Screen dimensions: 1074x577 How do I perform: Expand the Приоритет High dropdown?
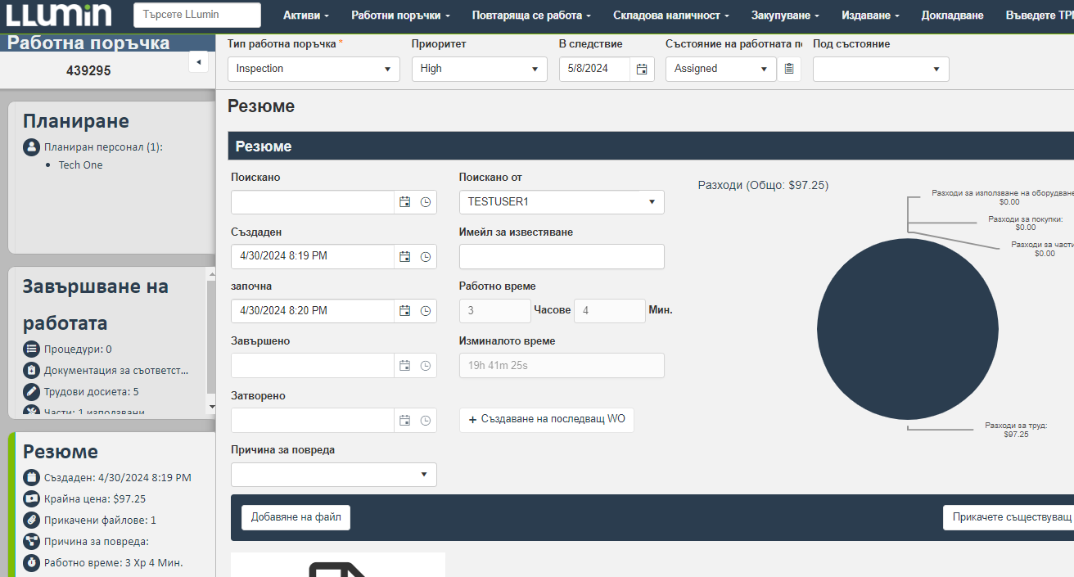(x=479, y=70)
